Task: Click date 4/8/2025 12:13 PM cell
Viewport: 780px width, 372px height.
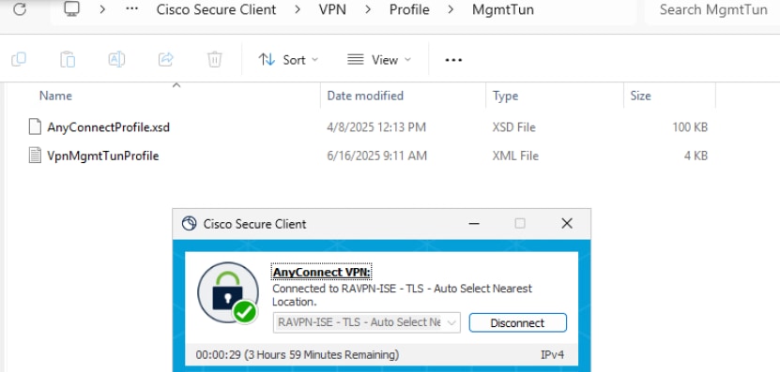Action: click(x=376, y=127)
